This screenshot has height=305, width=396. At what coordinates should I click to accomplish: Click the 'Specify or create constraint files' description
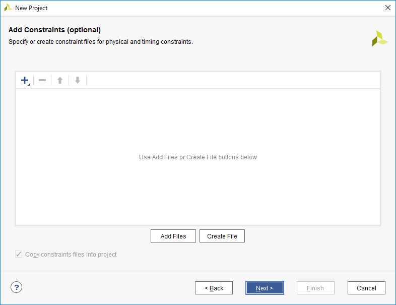tap(101, 42)
